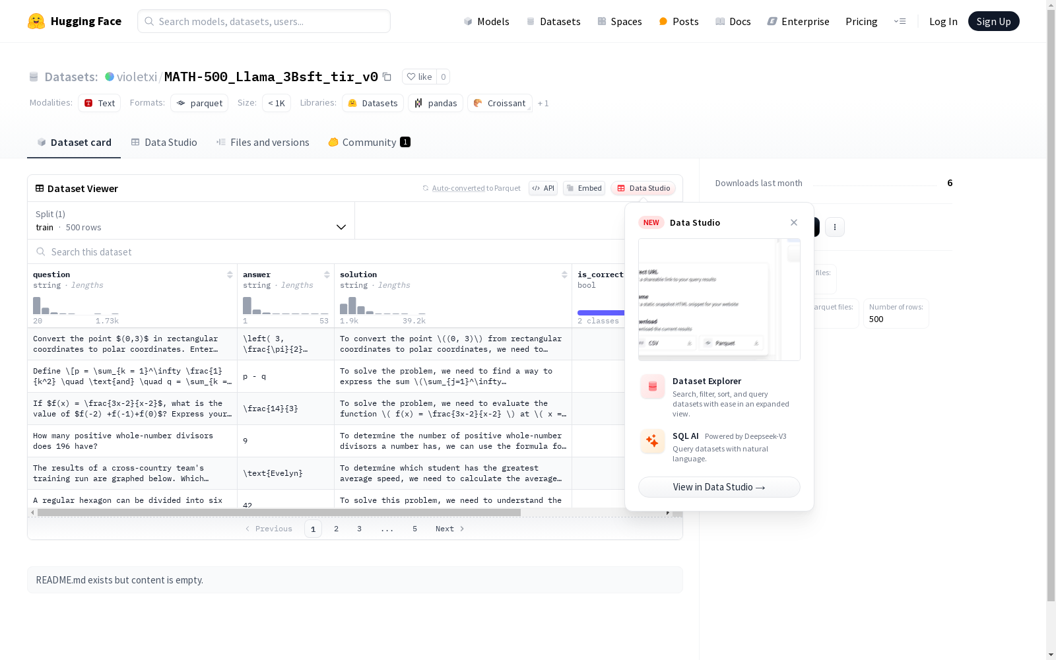1056x660 pixels.
Task: Click the is_correct class distribution bar
Action: tap(601, 313)
